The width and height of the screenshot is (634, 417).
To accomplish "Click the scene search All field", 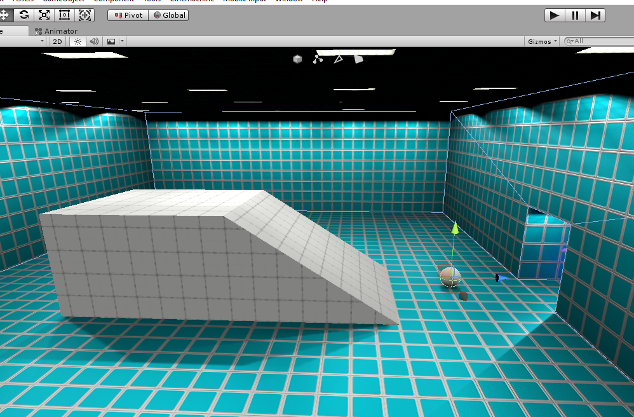I will tap(597, 41).
